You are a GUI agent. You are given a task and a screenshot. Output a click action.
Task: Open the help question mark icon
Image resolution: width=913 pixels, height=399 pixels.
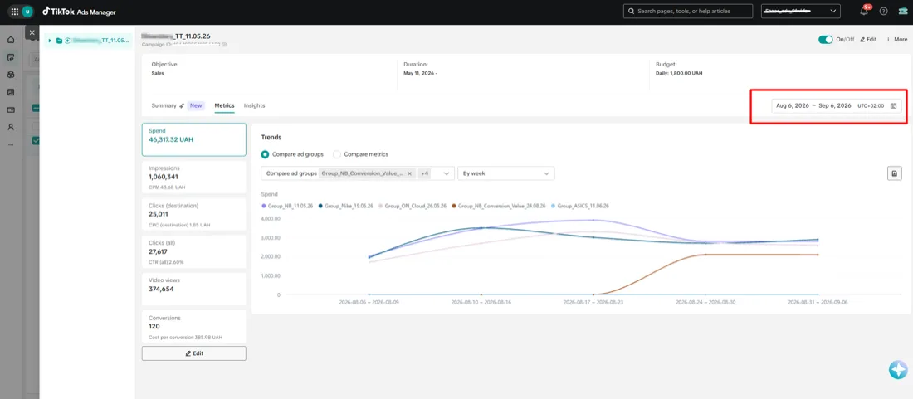(x=883, y=11)
